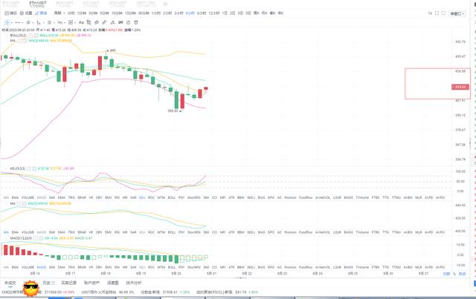Toggle the 画线 drawing tools button
Image resolution: width=476 pixels, height=299 pixels.
coord(41,13)
